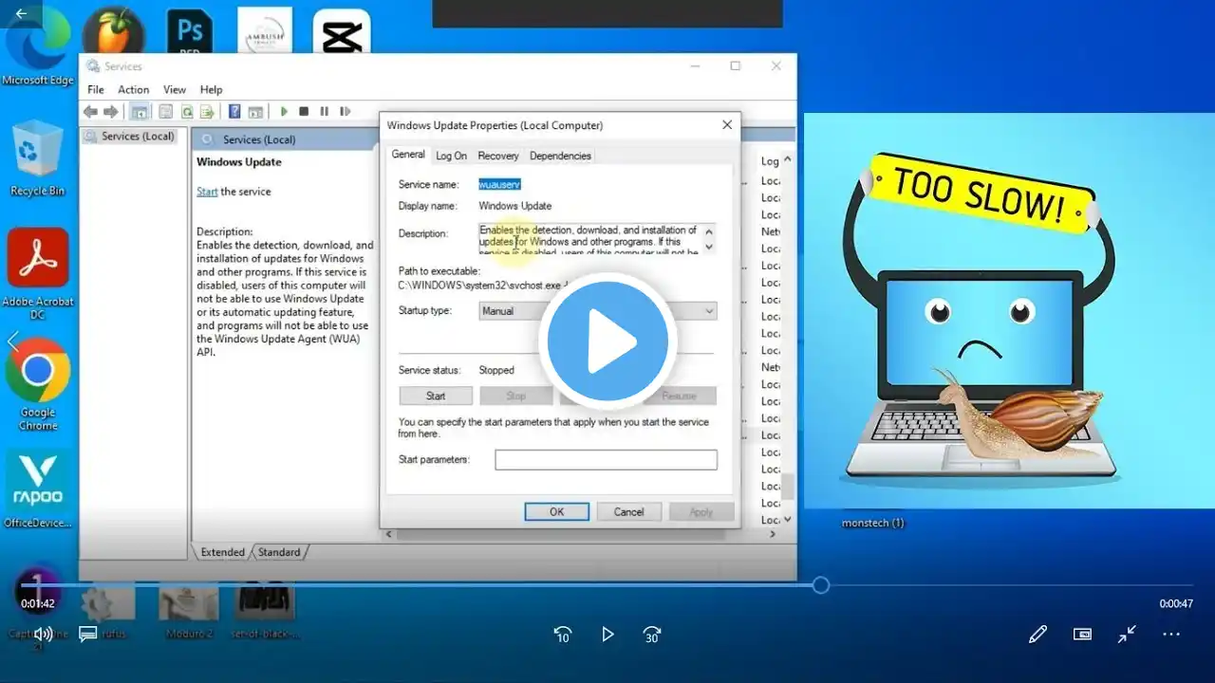Skip forward 30 seconds
The image size is (1215, 683).
[x=652, y=634]
